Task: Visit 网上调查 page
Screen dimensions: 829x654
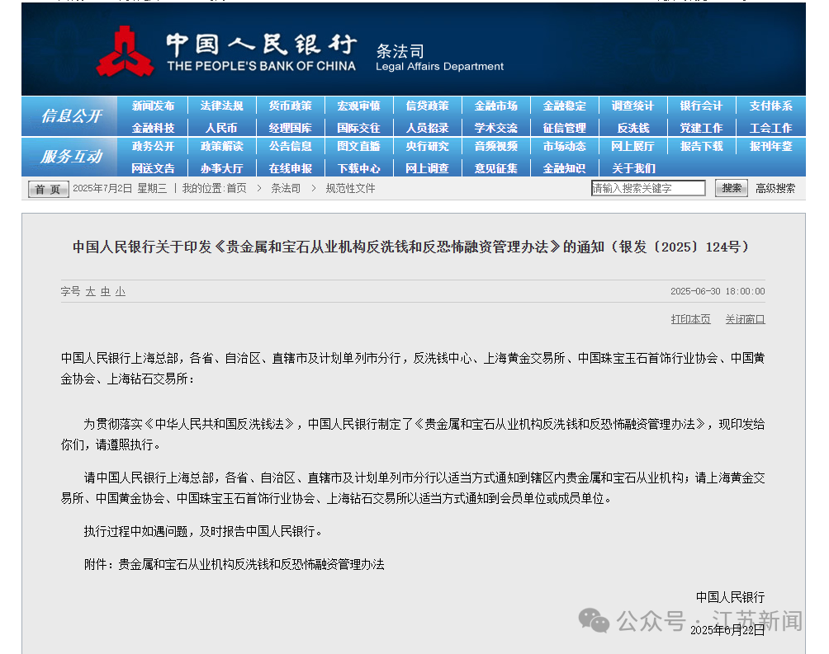Action: [427, 168]
